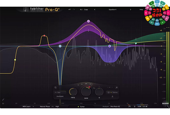Click the Guitar instance name label

82,107
